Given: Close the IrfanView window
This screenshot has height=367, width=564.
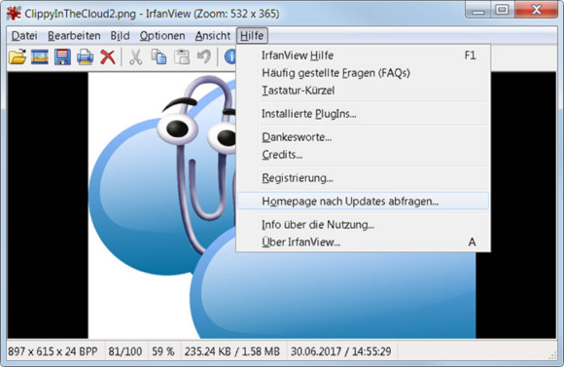Looking at the screenshot, I should (x=537, y=10).
